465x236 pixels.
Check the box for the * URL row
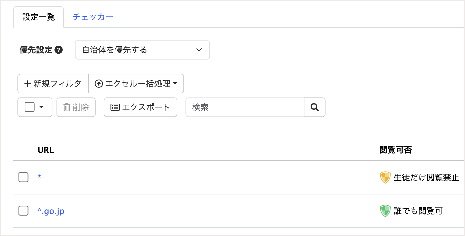[x=23, y=177]
